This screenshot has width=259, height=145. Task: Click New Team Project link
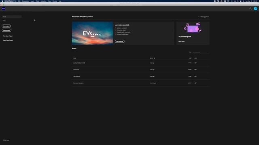tap(8, 36)
